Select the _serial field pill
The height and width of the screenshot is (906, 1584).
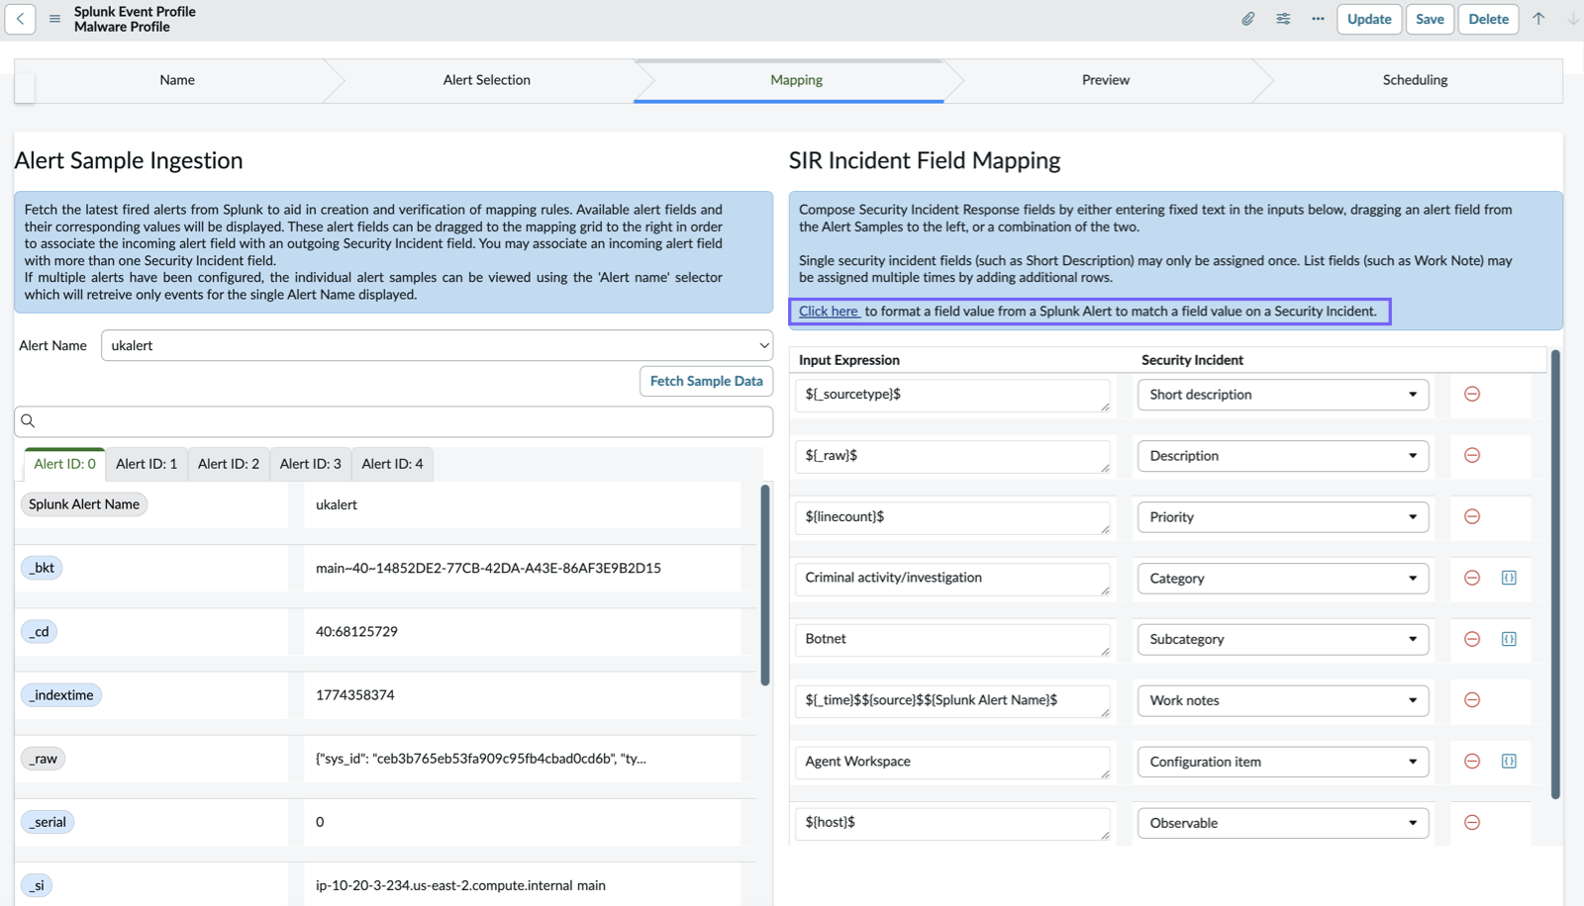coord(48,822)
